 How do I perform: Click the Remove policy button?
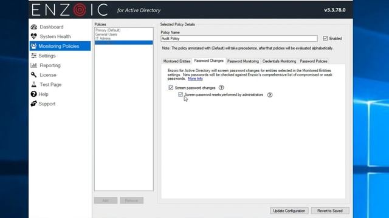click(131, 200)
